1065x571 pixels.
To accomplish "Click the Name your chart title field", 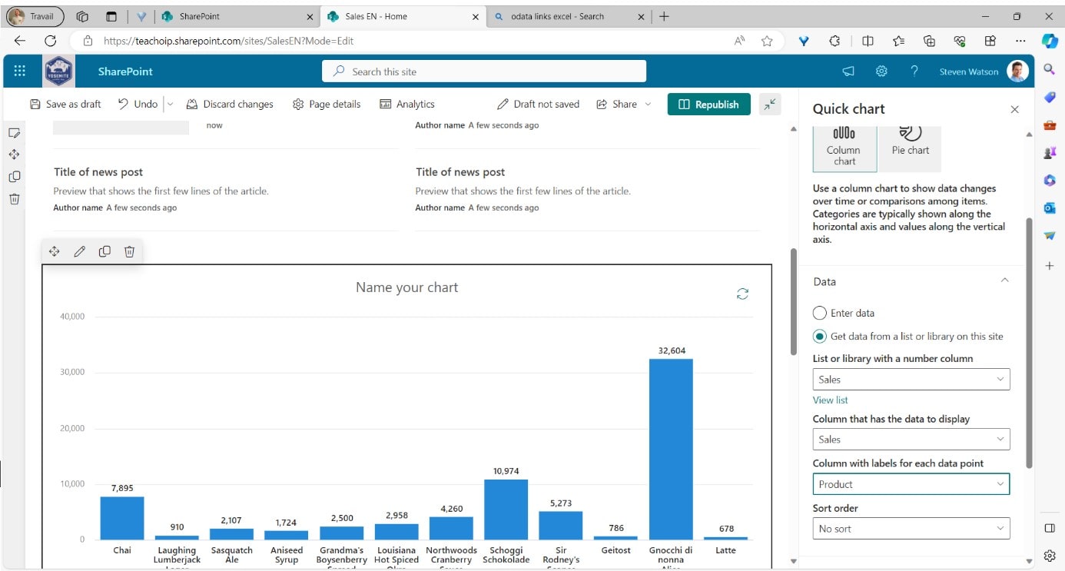I will (406, 287).
